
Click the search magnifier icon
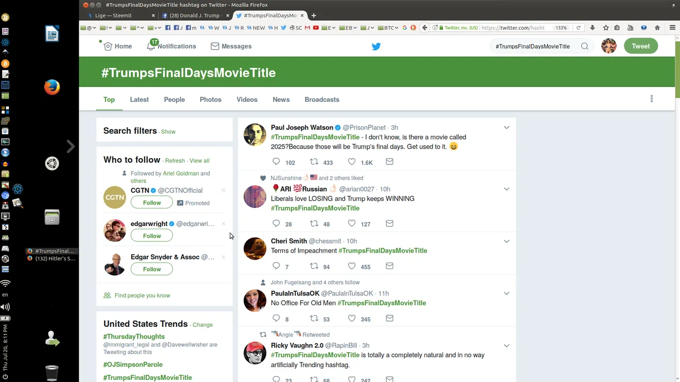(584, 46)
